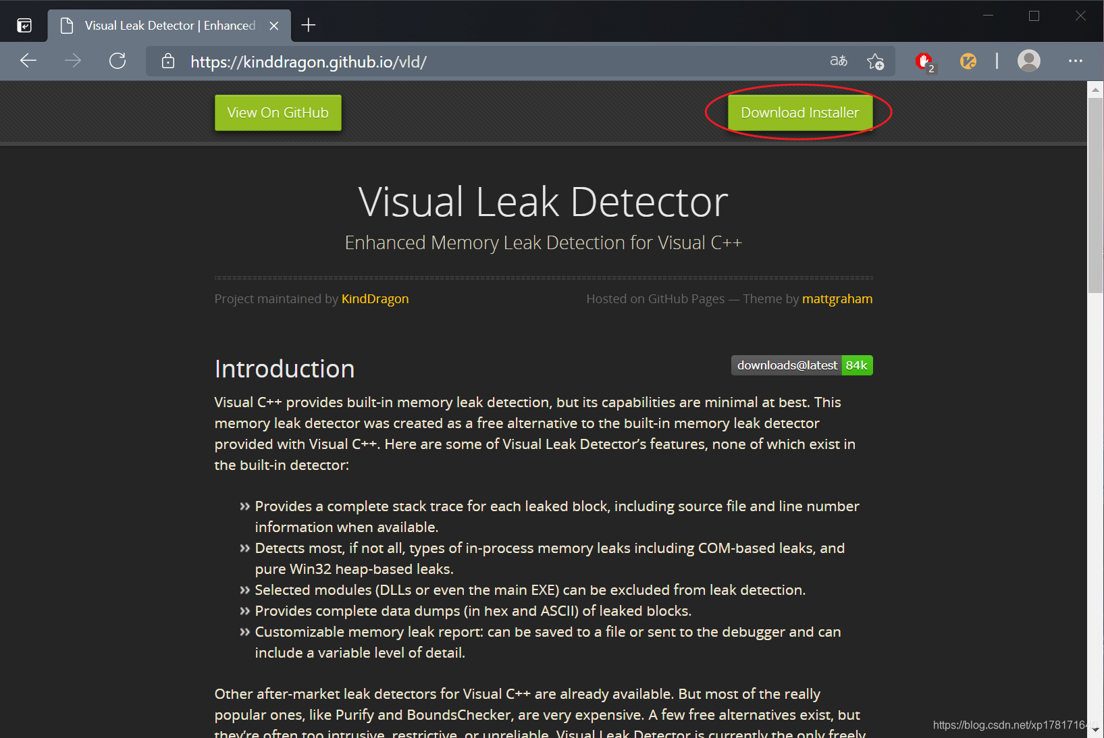1104x738 pixels.
Task: Open the red ad blocker extension
Action: point(924,61)
